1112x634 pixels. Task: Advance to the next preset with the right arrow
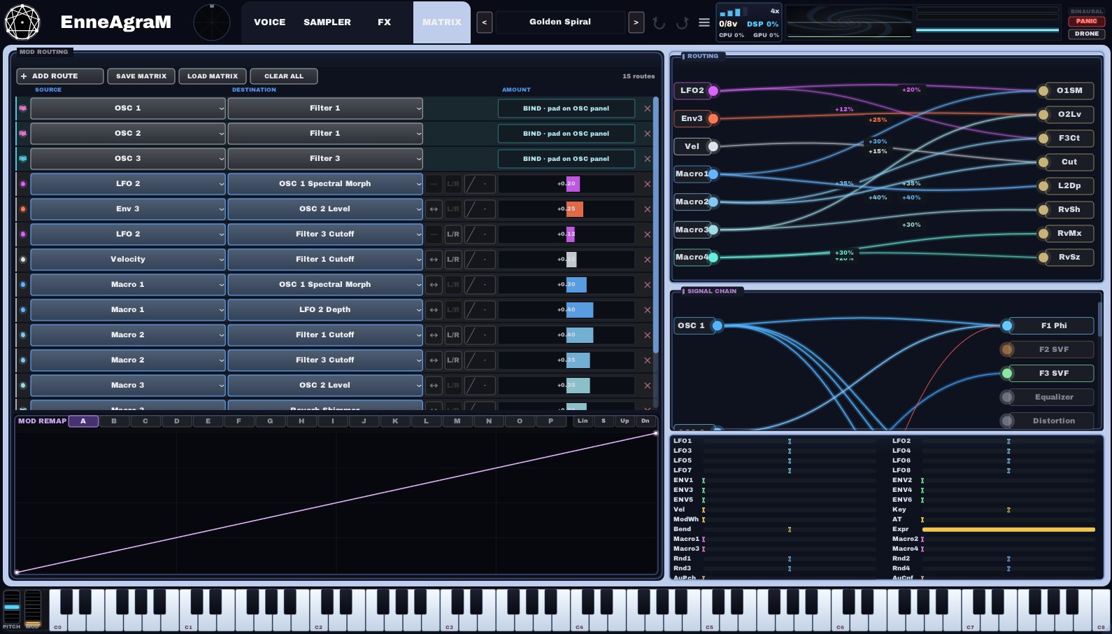pyautogui.click(x=636, y=22)
